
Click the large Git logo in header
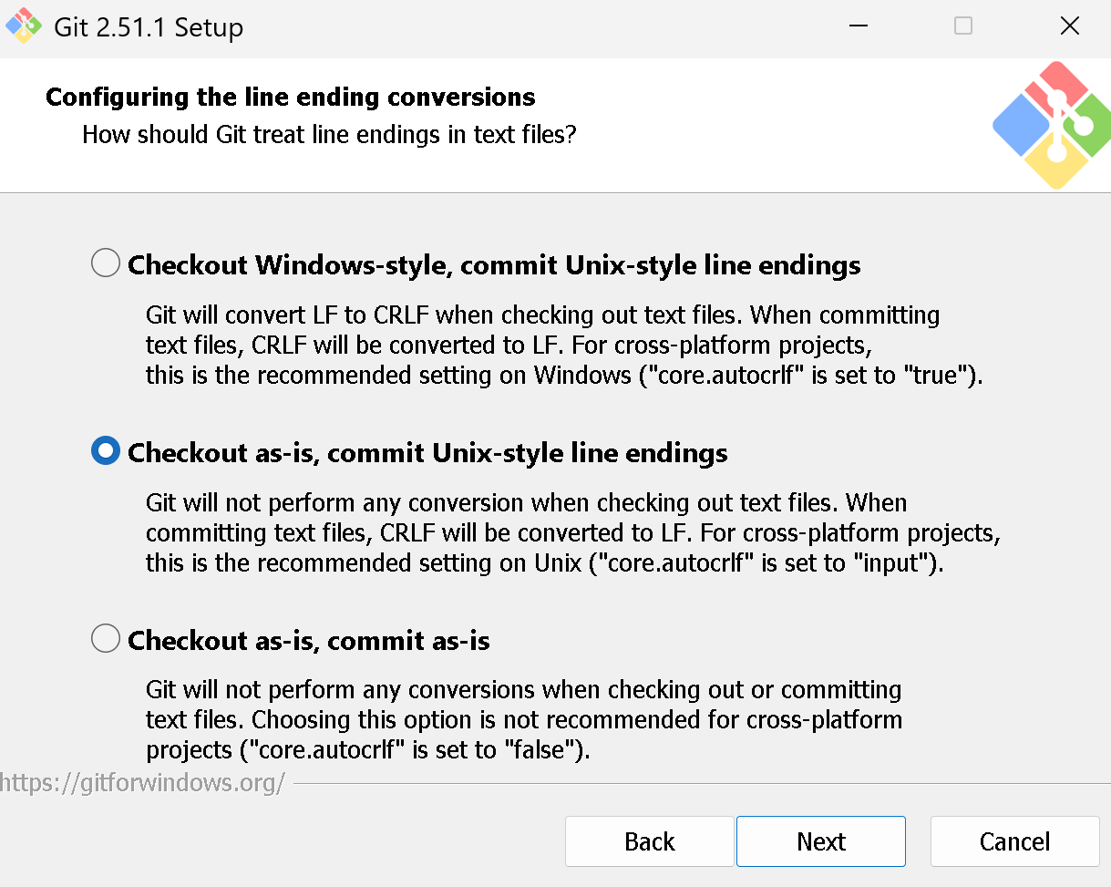tap(1051, 125)
